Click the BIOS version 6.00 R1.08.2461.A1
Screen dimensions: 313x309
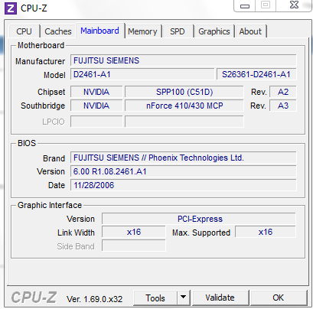pos(184,171)
